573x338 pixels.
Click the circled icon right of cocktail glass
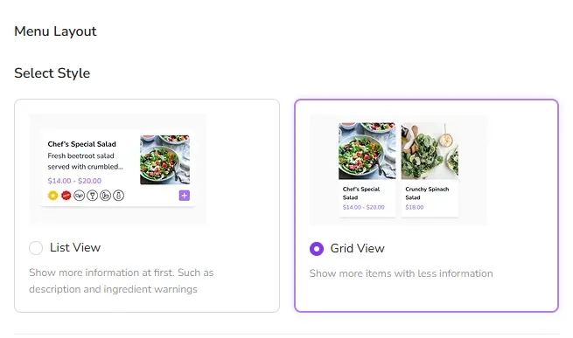click(106, 196)
